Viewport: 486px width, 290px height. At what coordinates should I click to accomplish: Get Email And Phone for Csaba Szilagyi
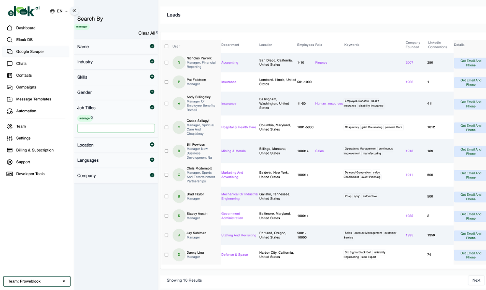(470, 128)
